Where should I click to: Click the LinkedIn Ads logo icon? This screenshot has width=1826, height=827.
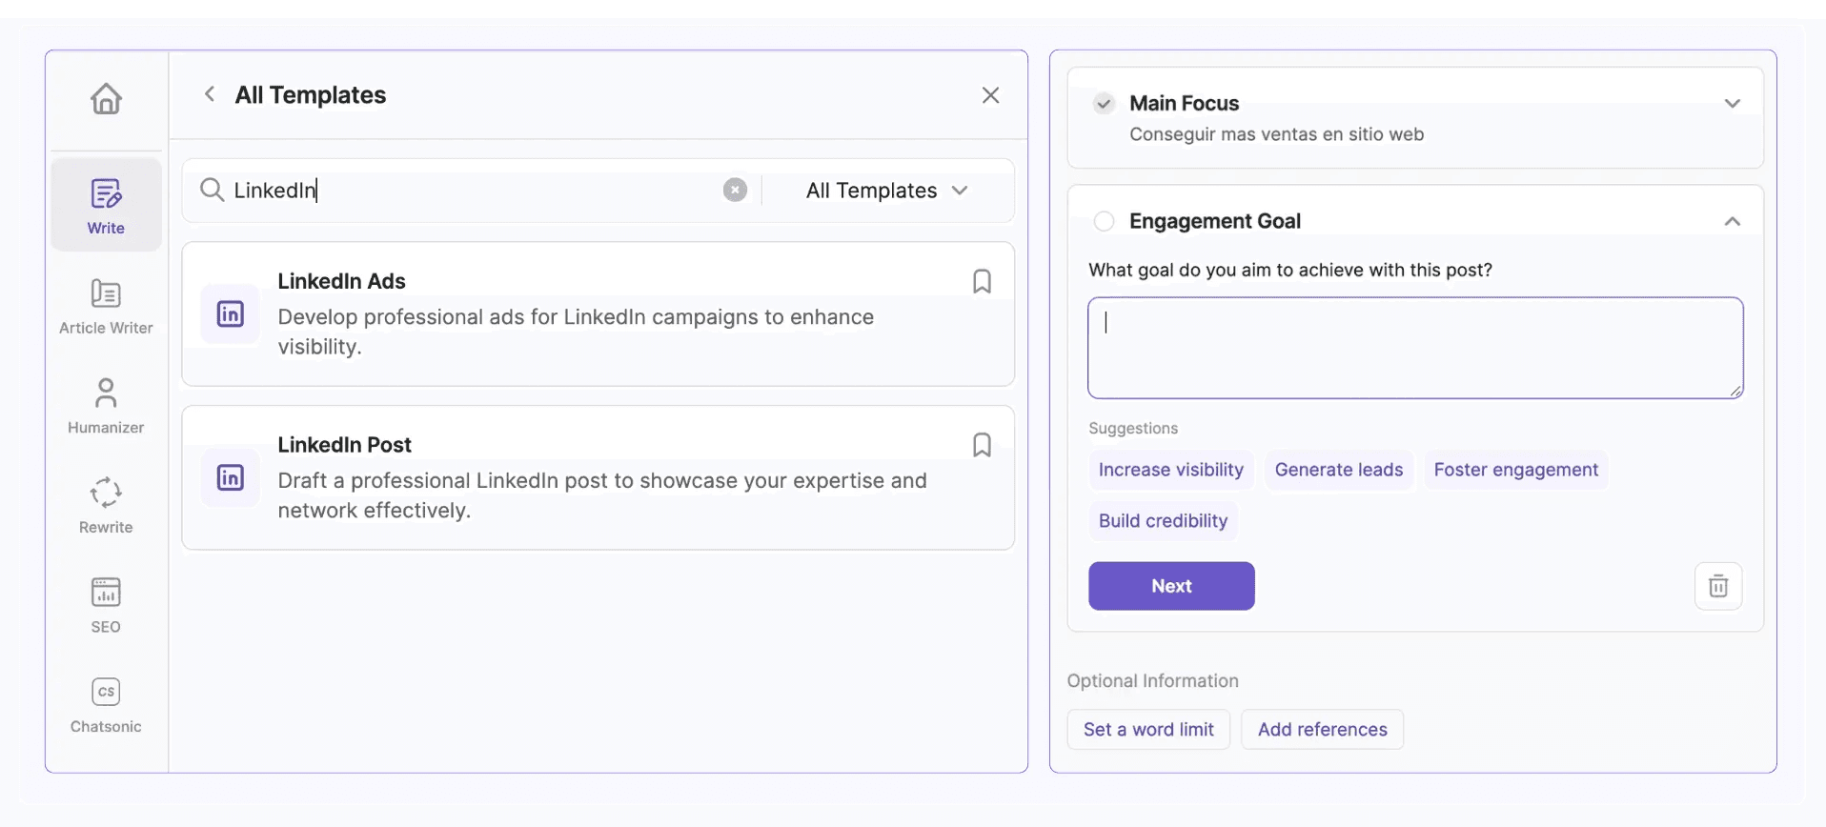coord(231,313)
